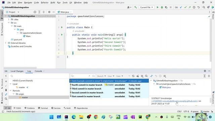Toggle regex option in Git log search

(89, 76)
